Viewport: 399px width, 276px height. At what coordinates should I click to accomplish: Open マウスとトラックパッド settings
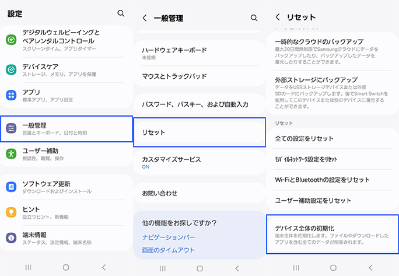199,76
